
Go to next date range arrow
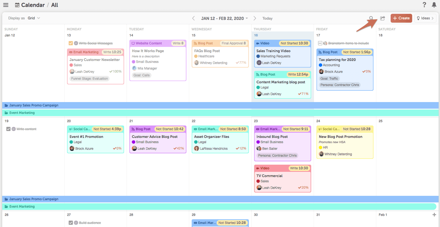[x=255, y=18]
